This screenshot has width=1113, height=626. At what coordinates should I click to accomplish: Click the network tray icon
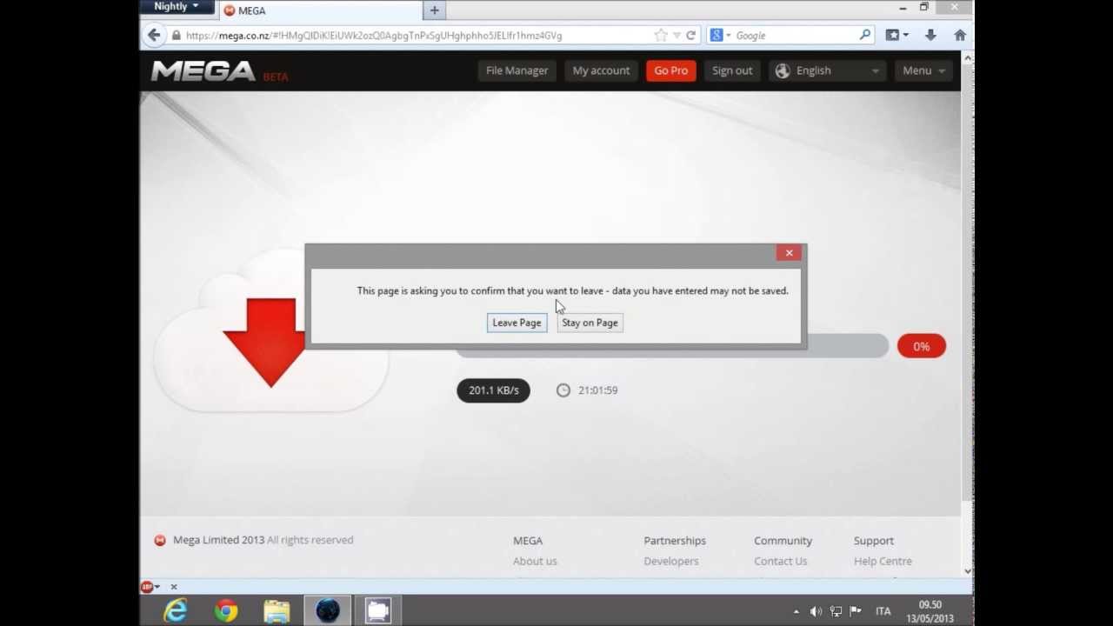click(836, 611)
